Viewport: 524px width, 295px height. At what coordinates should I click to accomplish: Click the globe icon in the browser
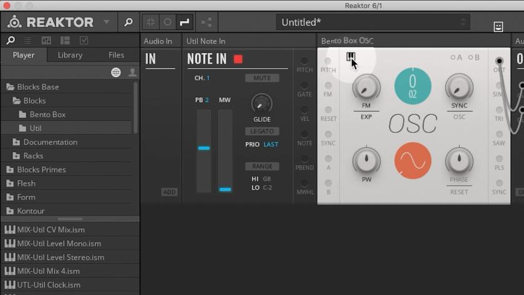(x=116, y=72)
